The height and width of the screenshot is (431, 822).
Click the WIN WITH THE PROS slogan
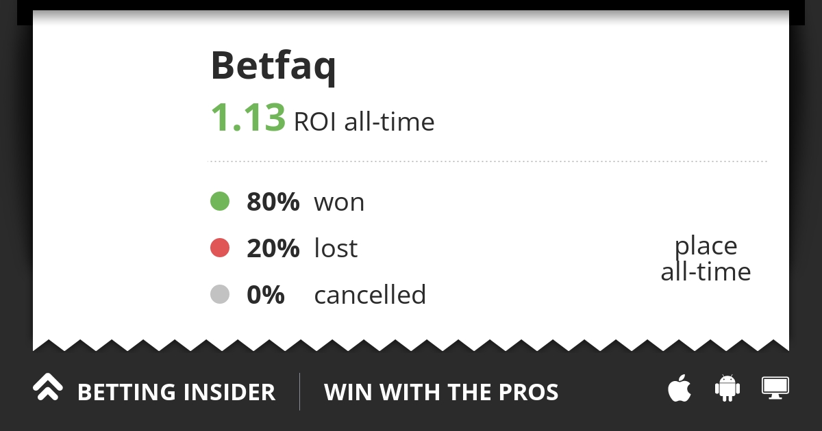pos(441,392)
